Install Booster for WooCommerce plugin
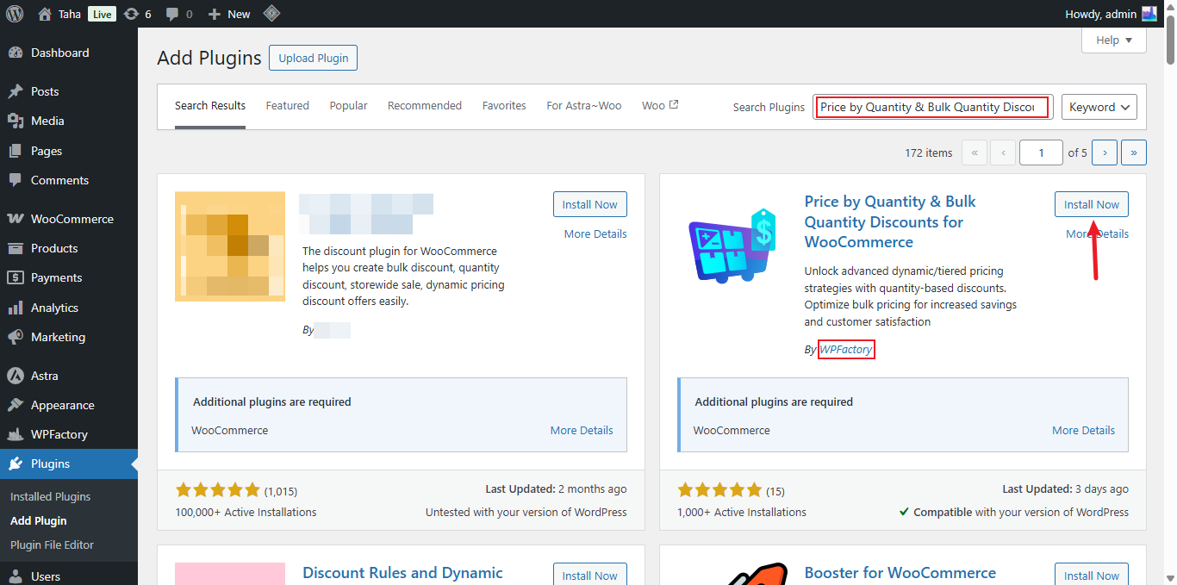This screenshot has height=585, width=1177. 1092,574
